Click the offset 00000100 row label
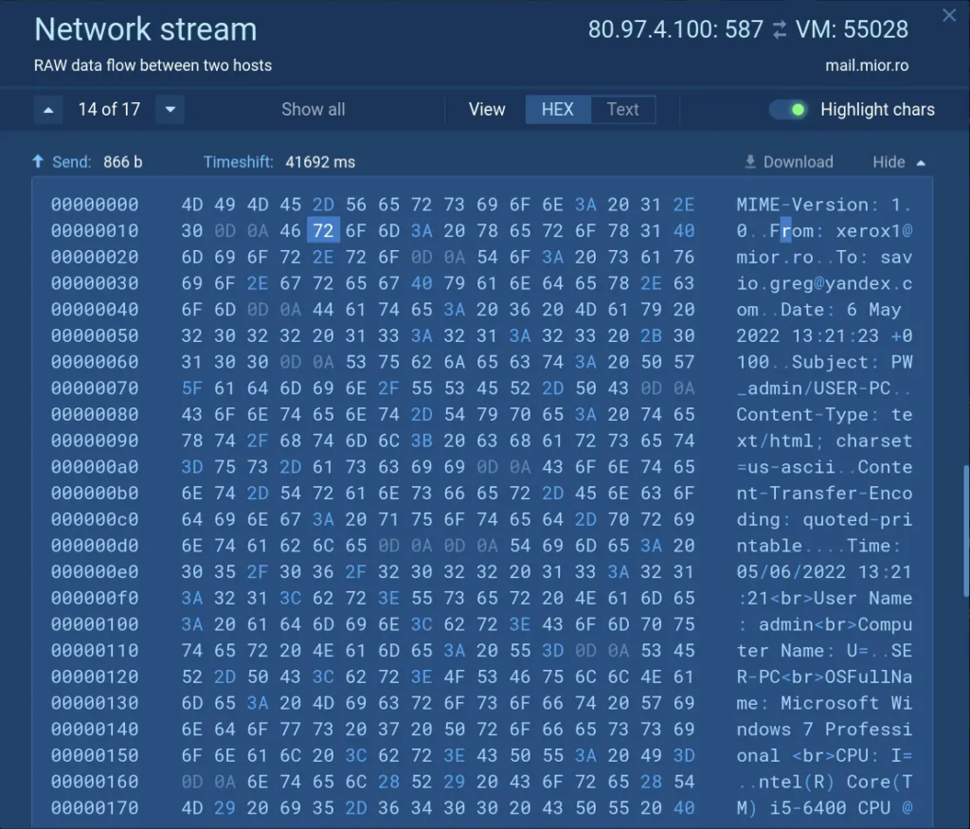The width and height of the screenshot is (970, 829). [95, 624]
